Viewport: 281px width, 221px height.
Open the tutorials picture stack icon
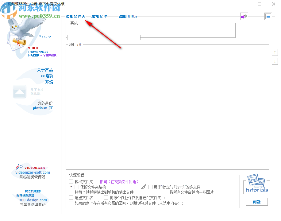coord(256,183)
